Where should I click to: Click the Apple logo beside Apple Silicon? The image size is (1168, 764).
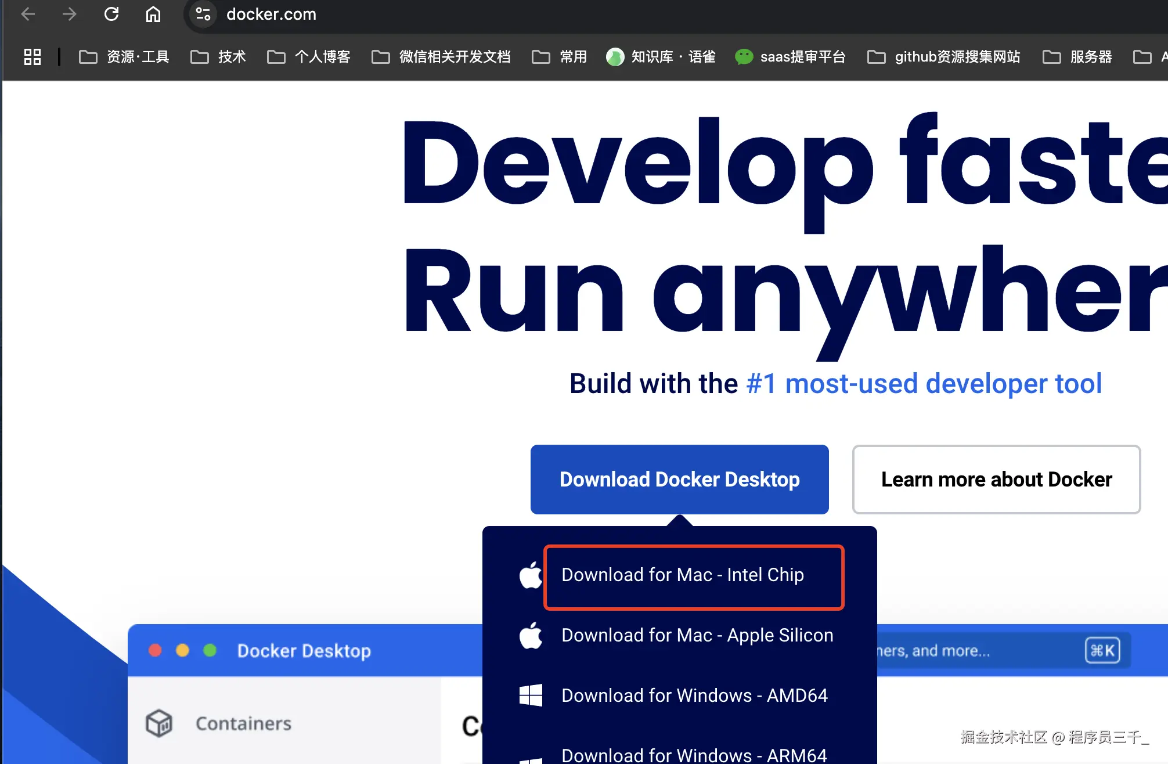[x=531, y=636]
